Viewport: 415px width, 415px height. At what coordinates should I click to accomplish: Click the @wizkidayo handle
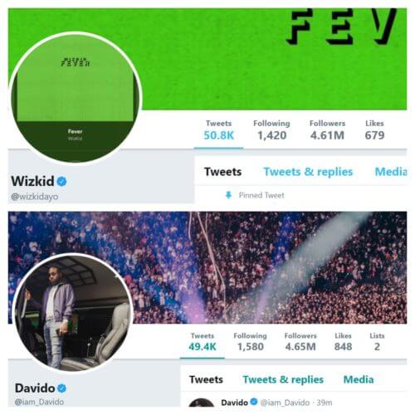[35, 197]
